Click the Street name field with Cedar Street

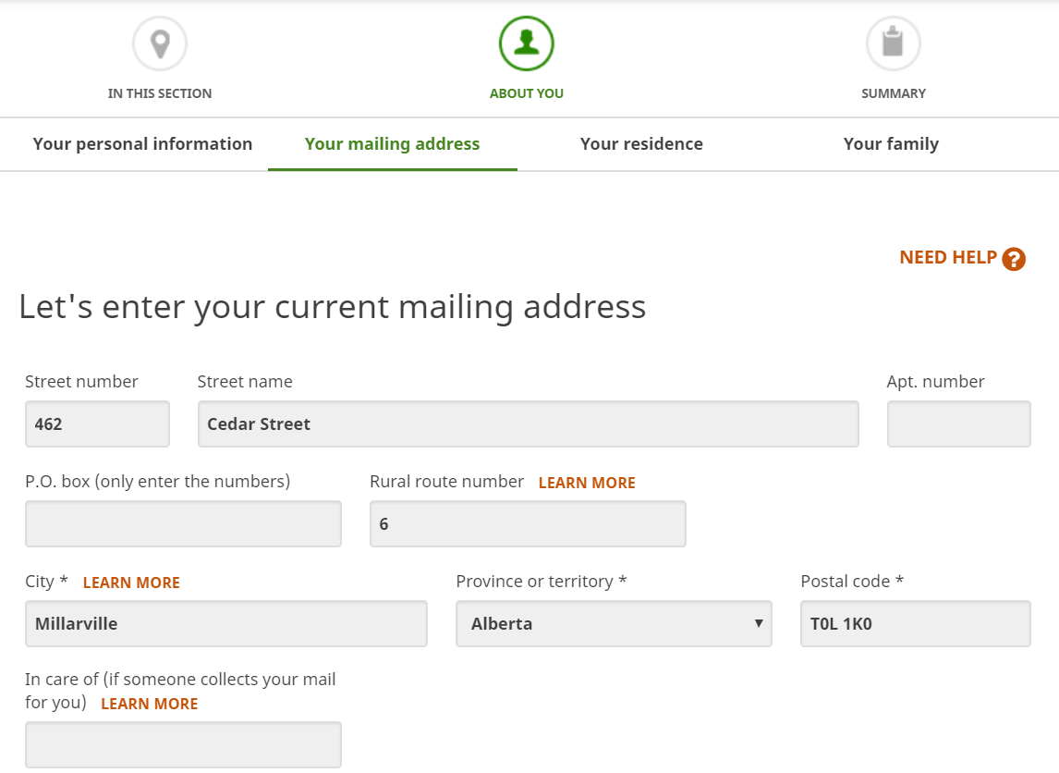(x=529, y=423)
